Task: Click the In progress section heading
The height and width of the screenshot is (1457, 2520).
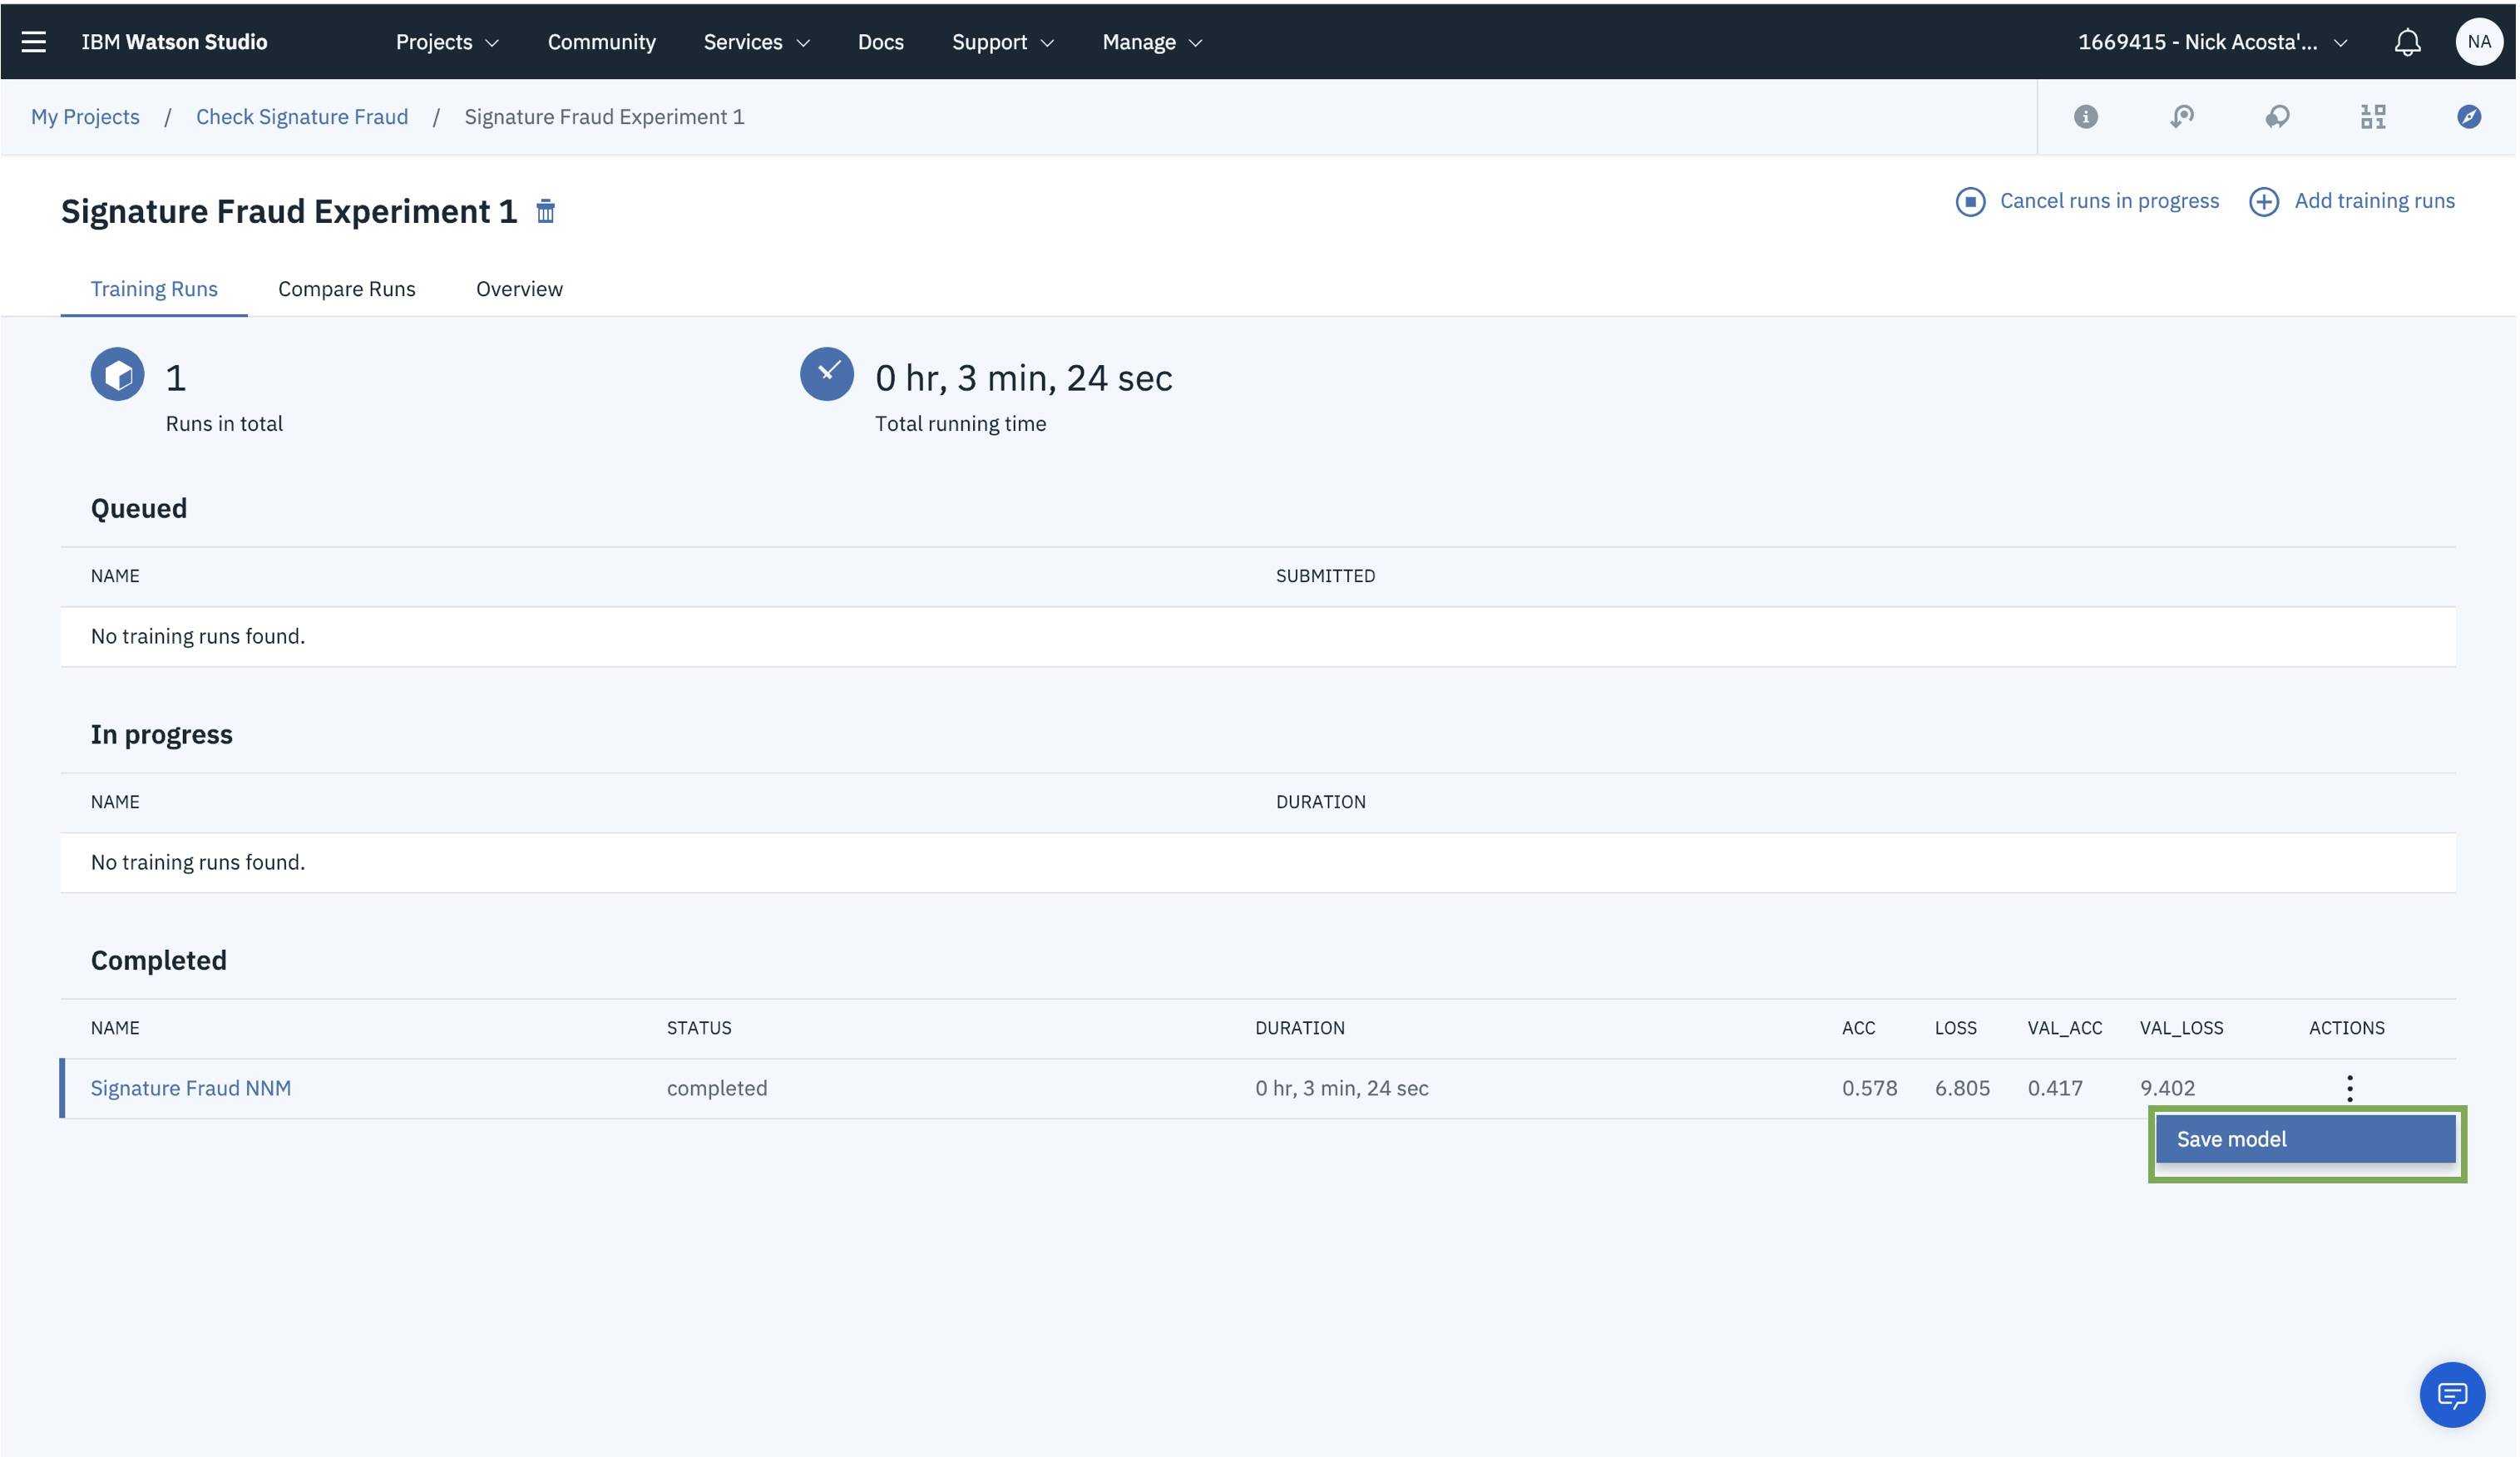Action: [162, 734]
